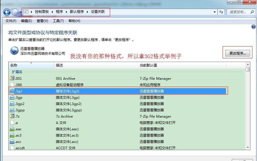The height and width of the screenshot is (161, 257).
Task: Sort by the 描述 column header
Action: click(96, 65)
